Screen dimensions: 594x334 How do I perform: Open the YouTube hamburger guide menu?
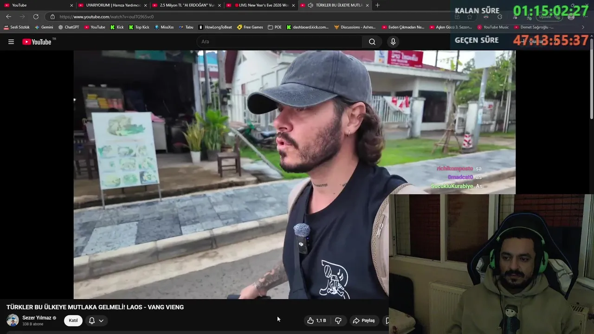point(11,42)
